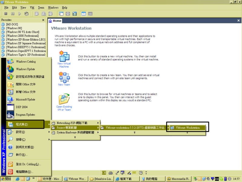Select [MS-DOS] in Favorites
This screenshot has width=242, height=182.
point(12,24)
